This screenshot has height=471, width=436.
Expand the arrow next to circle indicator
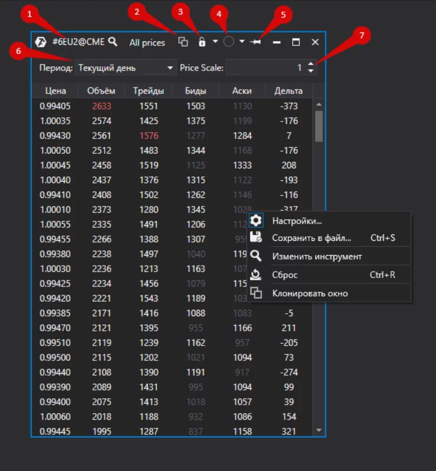click(242, 42)
